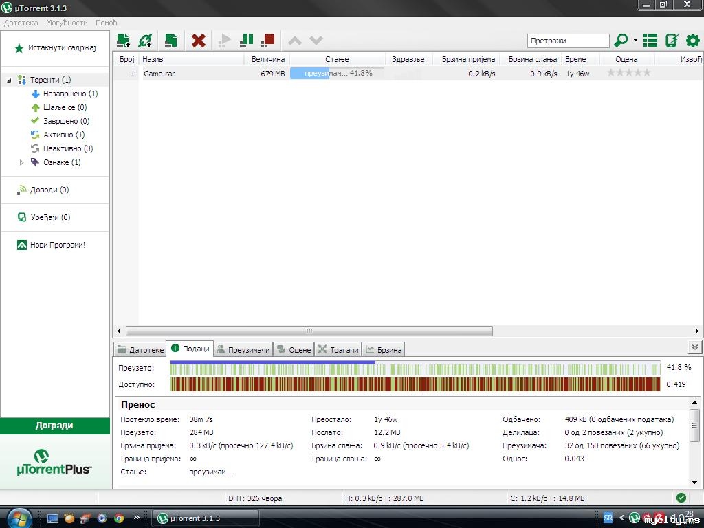Click the Create New Torrent icon
Viewport: 704px width, 528px height.
click(170, 41)
